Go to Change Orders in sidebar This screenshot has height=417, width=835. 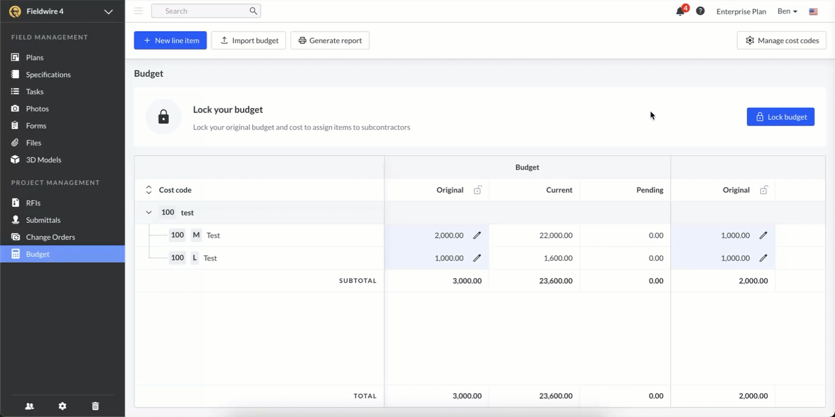[50, 237]
